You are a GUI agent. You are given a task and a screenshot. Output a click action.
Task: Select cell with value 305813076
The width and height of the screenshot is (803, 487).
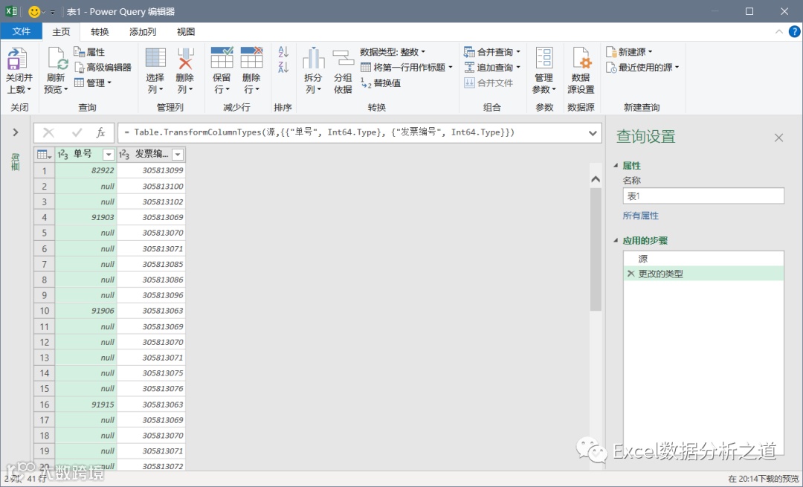tap(151, 389)
